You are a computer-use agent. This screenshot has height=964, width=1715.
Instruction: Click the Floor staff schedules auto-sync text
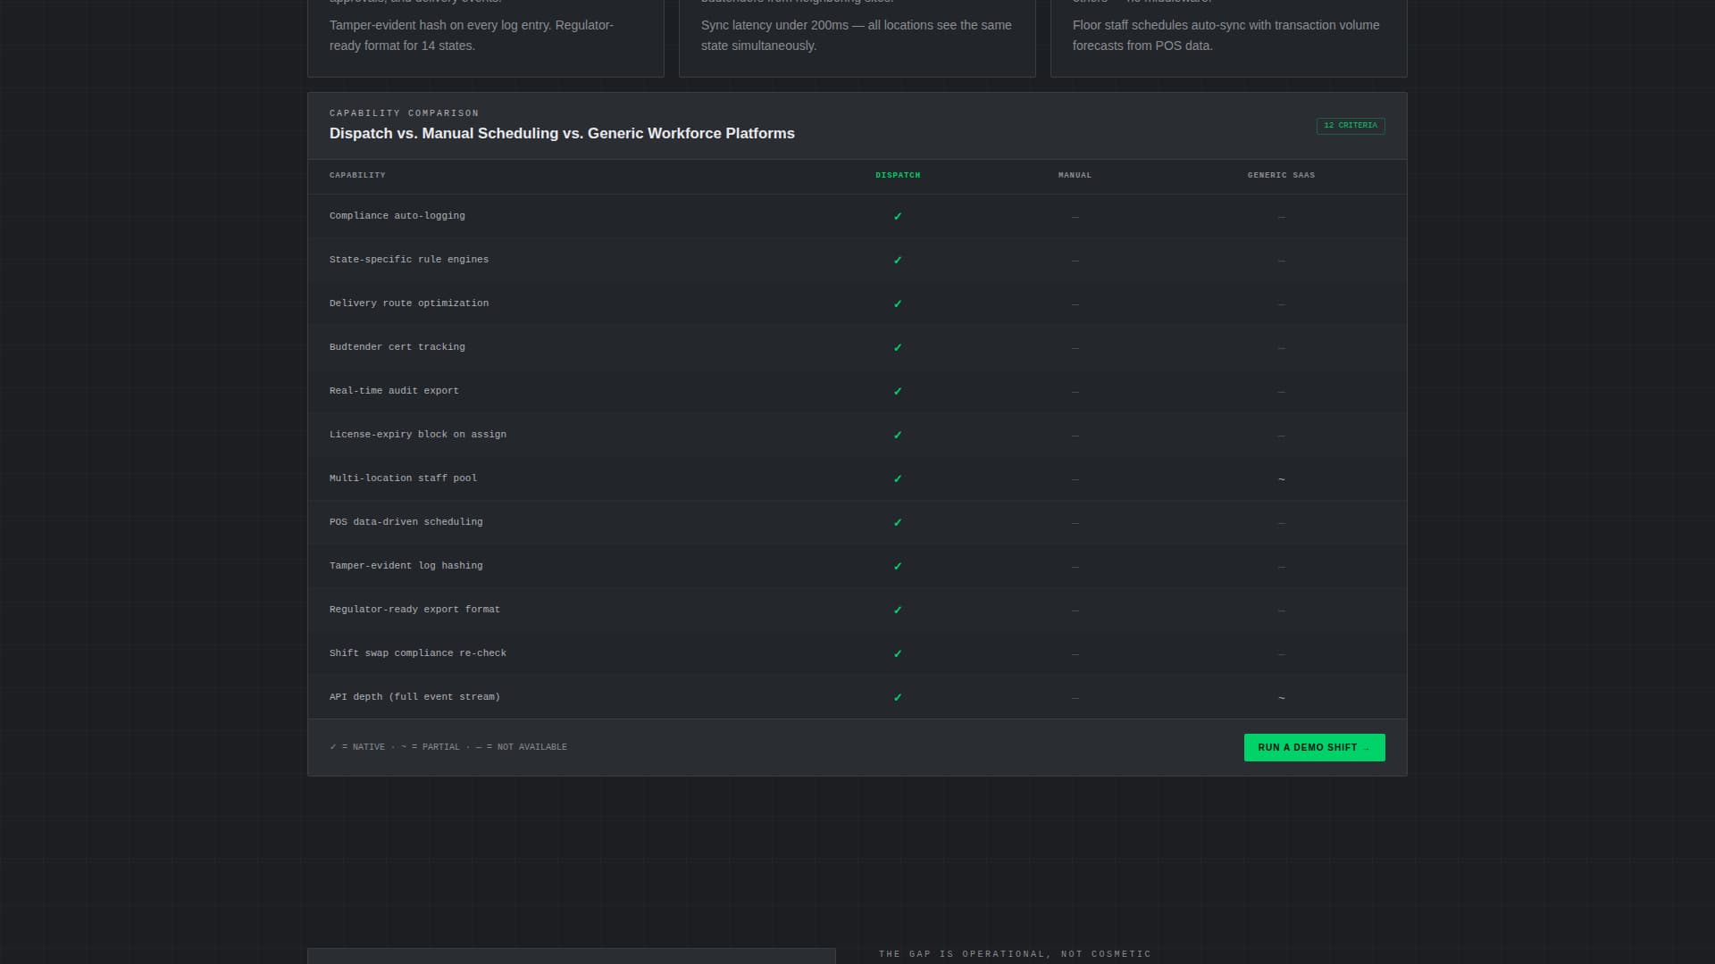coord(1226,36)
